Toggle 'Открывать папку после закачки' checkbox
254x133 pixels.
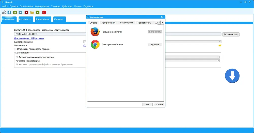click(x=15, y=49)
